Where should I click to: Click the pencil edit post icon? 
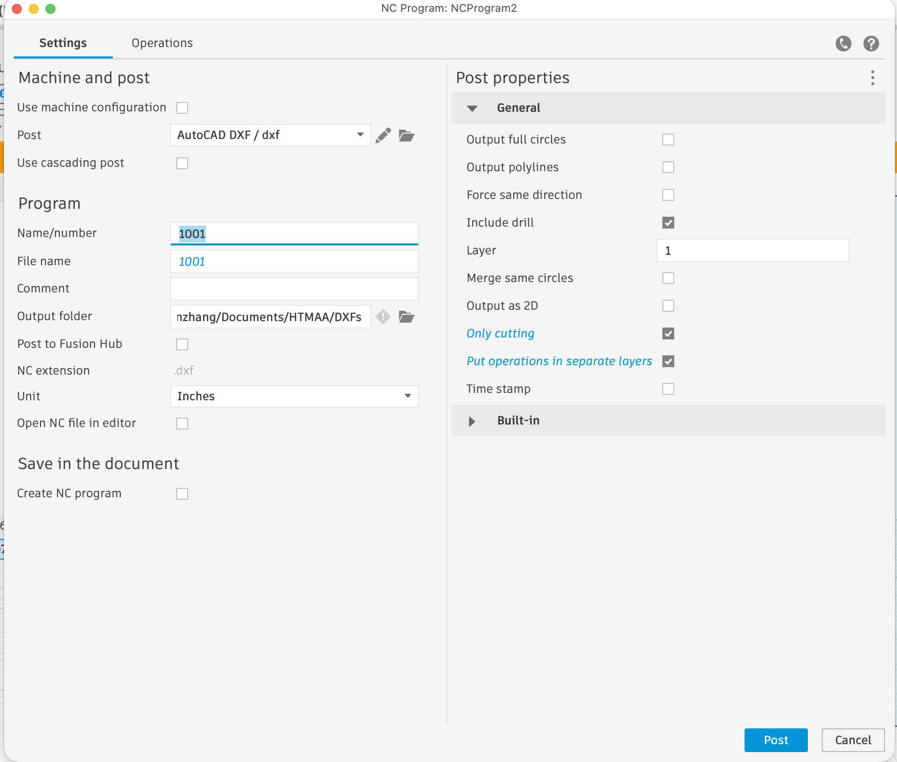coord(383,135)
